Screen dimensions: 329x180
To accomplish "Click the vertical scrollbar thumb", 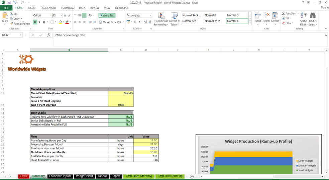I will [326, 60].
